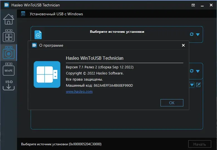Click the Установочный USB с Windows header icon
This screenshot has width=217, height=150.
[23, 14]
